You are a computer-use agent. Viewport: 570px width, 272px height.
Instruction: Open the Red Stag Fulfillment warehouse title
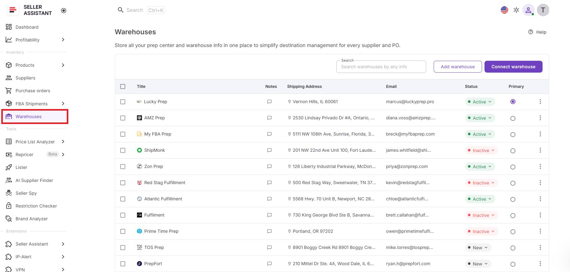click(x=165, y=183)
